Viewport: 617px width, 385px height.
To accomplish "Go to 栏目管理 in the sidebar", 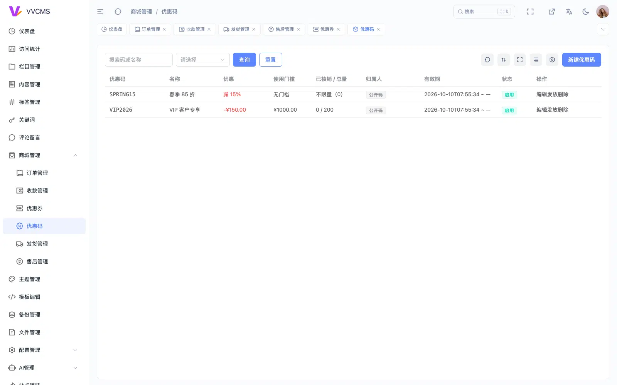I will pos(44,67).
